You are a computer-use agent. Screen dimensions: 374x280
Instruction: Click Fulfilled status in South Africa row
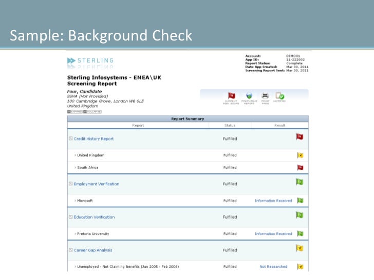coord(230,168)
